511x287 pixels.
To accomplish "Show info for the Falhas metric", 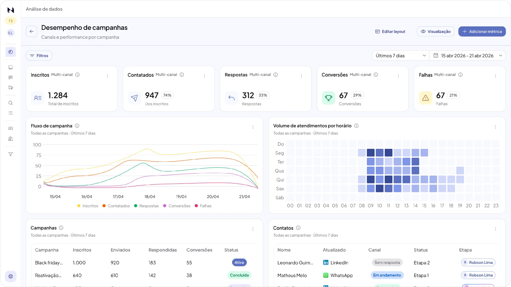I will (461, 75).
